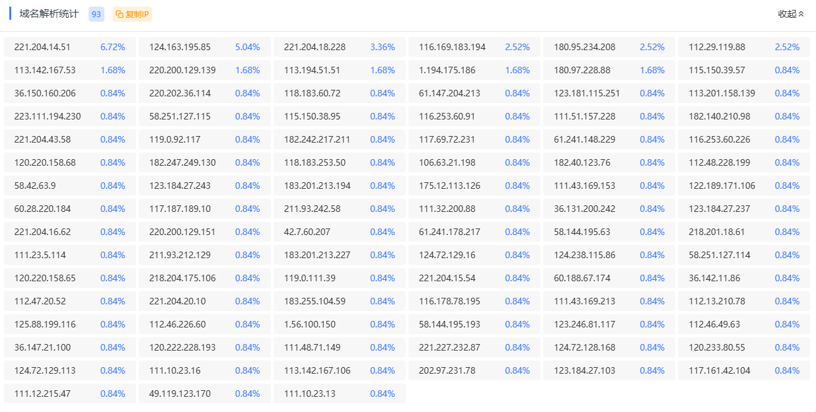Pick IP address 180.95.234.208
816x412 pixels.
(584, 47)
